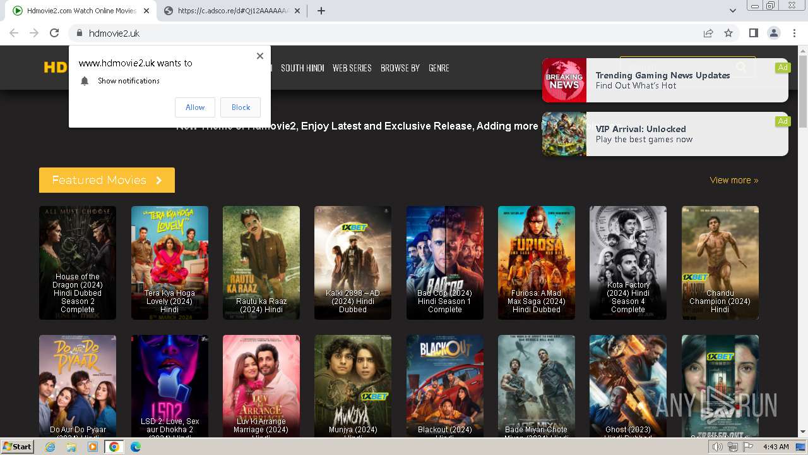Viewport: 808px width, 455px height.
Task: Follow the View more link
Action: 734,180
